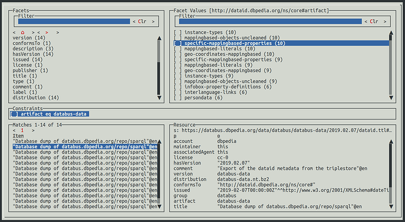This screenshot has height=222, width=405.
Task: Select the distribution (14) facet
Action: (36, 97)
